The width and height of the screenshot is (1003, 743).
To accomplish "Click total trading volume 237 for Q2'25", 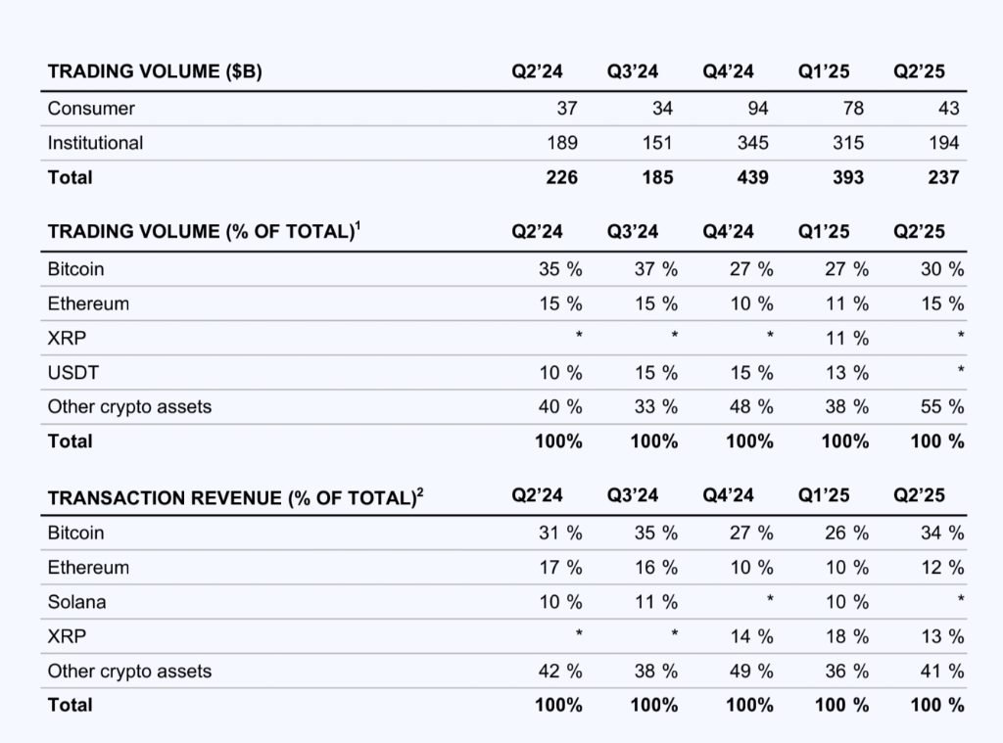I will pos(943,177).
